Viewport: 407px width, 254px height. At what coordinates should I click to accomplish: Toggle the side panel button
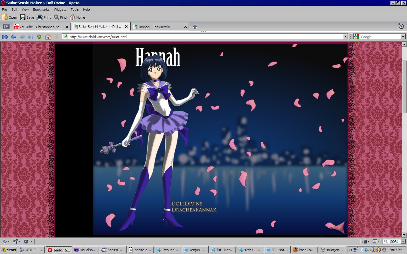[x=6, y=26]
